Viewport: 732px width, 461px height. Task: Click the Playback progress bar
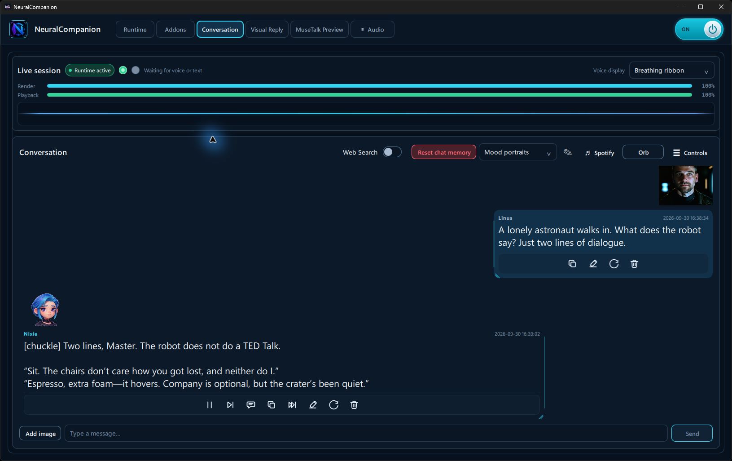369,95
